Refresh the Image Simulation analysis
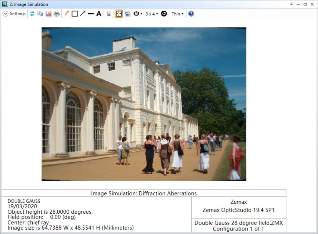This screenshot has width=318, height=234. pyautogui.click(x=32, y=14)
